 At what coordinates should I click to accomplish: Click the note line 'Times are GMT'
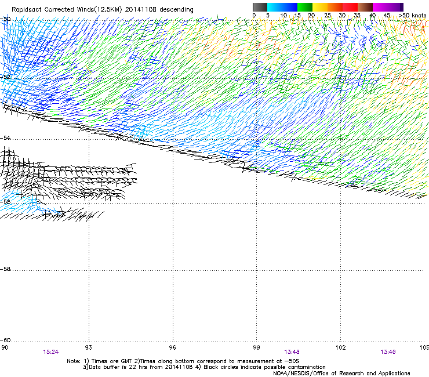click(112, 361)
